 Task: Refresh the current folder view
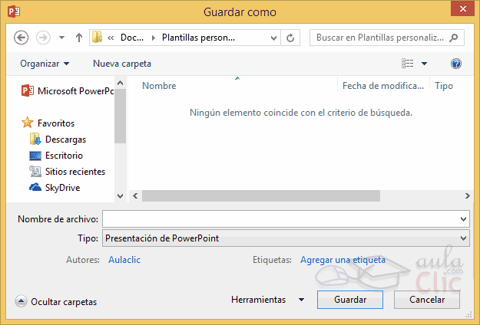click(290, 38)
